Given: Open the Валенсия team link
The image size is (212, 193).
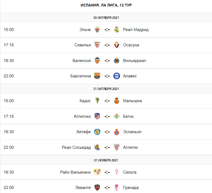Looking at the screenshot, I should click(x=82, y=61).
